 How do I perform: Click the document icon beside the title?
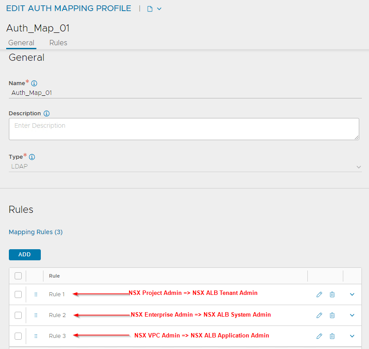149,9
